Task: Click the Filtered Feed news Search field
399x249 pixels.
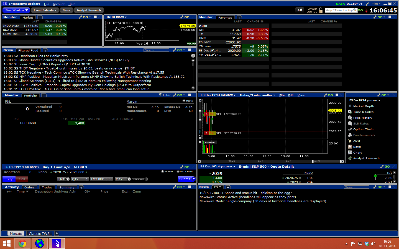Action: [156, 50]
